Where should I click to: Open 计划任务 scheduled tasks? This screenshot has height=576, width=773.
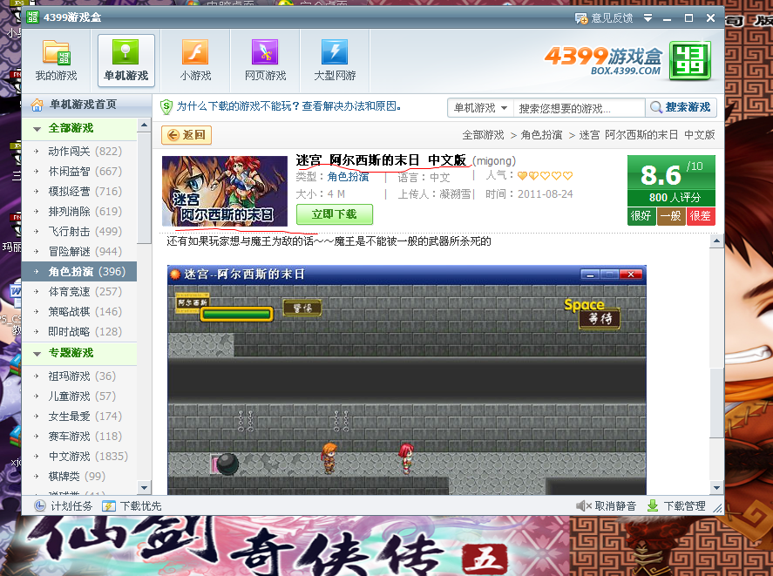click(x=63, y=506)
